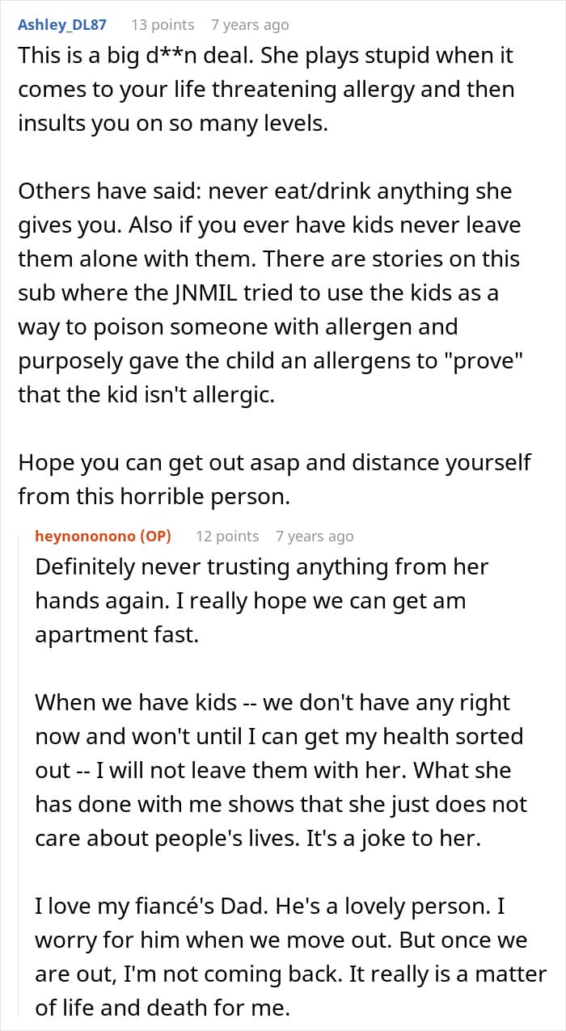Open Ashley_DL87's user profile
The width and height of the screenshot is (566, 1031).
(62, 25)
